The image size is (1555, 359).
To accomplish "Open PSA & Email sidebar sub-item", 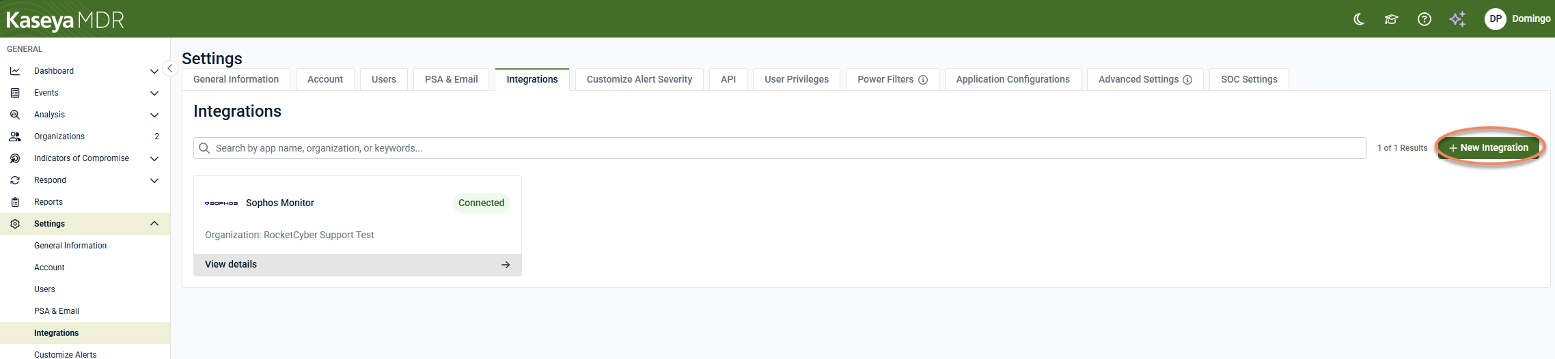I will click(x=57, y=311).
